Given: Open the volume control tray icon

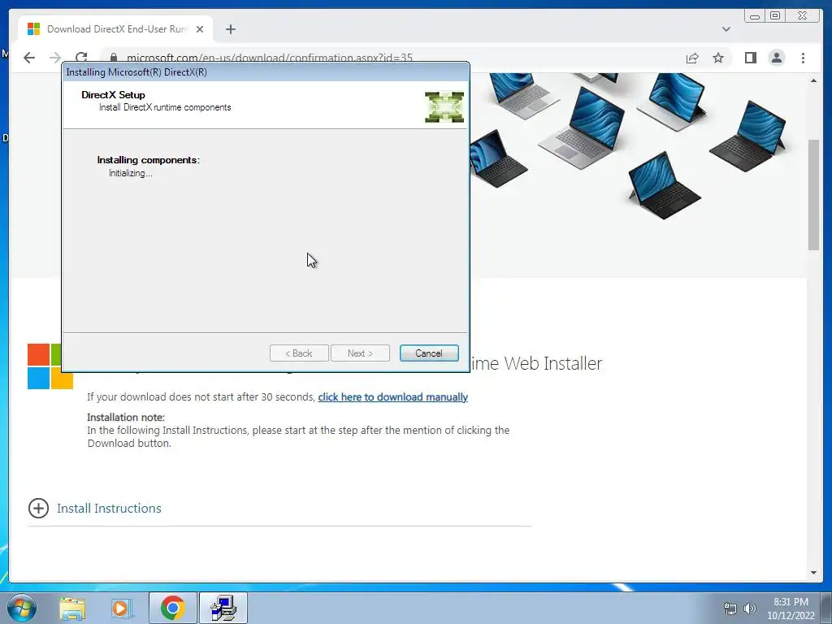Looking at the screenshot, I should [749, 609].
